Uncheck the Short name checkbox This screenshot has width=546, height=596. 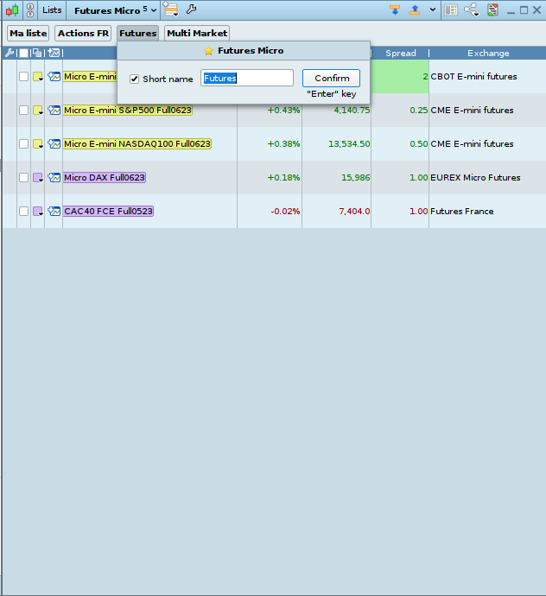click(x=134, y=79)
